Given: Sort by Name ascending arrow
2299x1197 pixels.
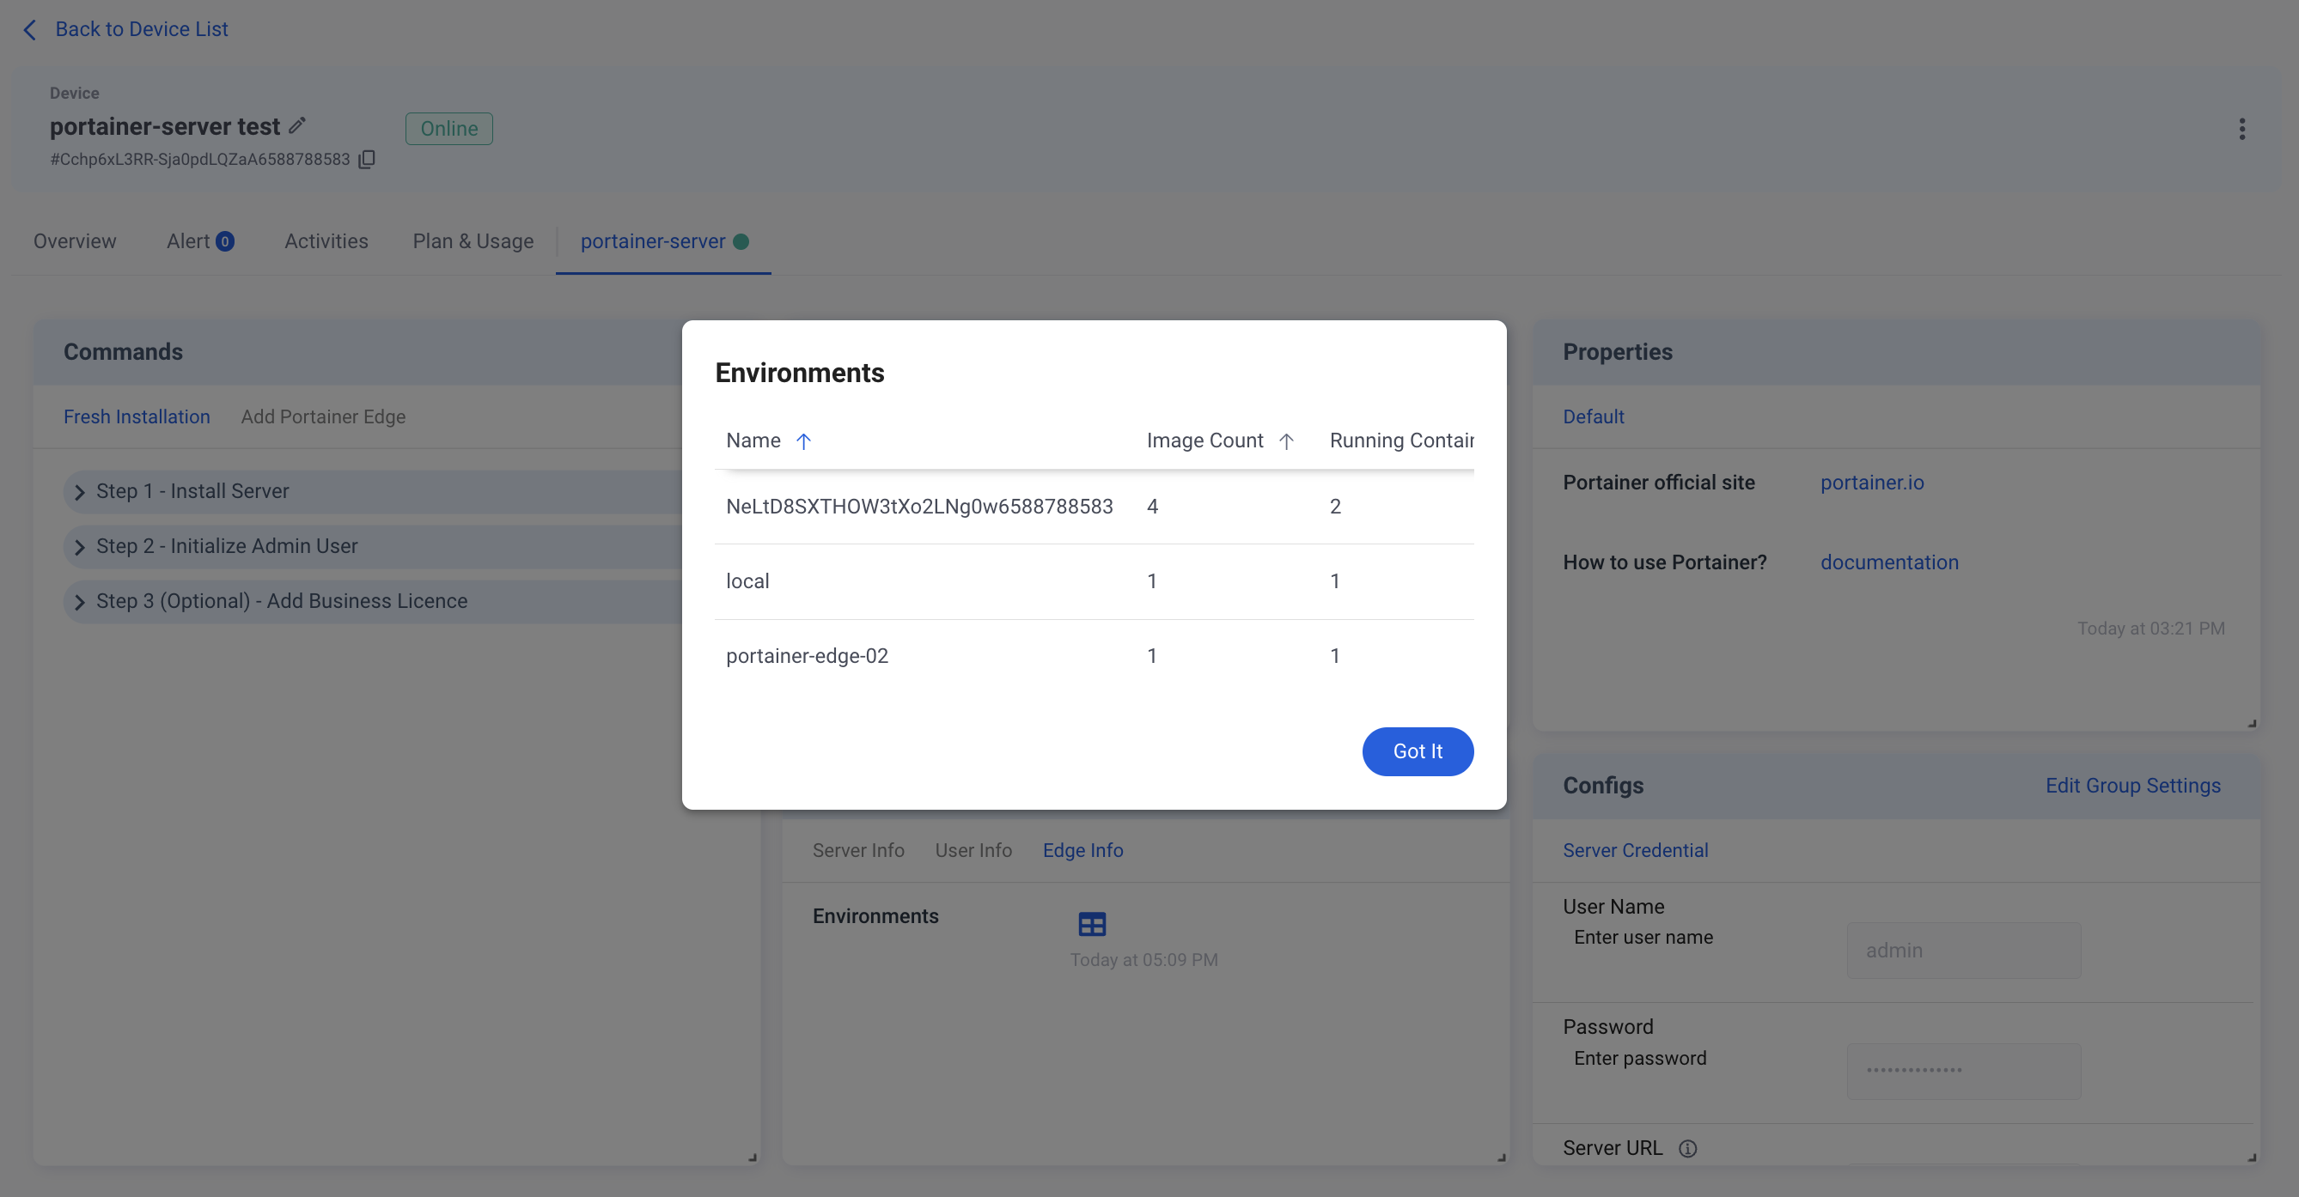Looking at the screenshot, I should 803,441.
